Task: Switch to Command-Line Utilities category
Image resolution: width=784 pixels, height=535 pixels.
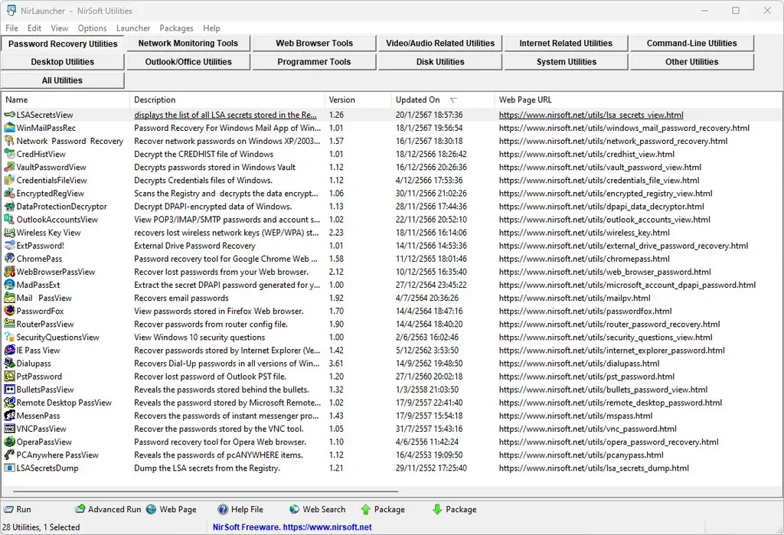Action: pyautogui.click(x=691, y=44)
